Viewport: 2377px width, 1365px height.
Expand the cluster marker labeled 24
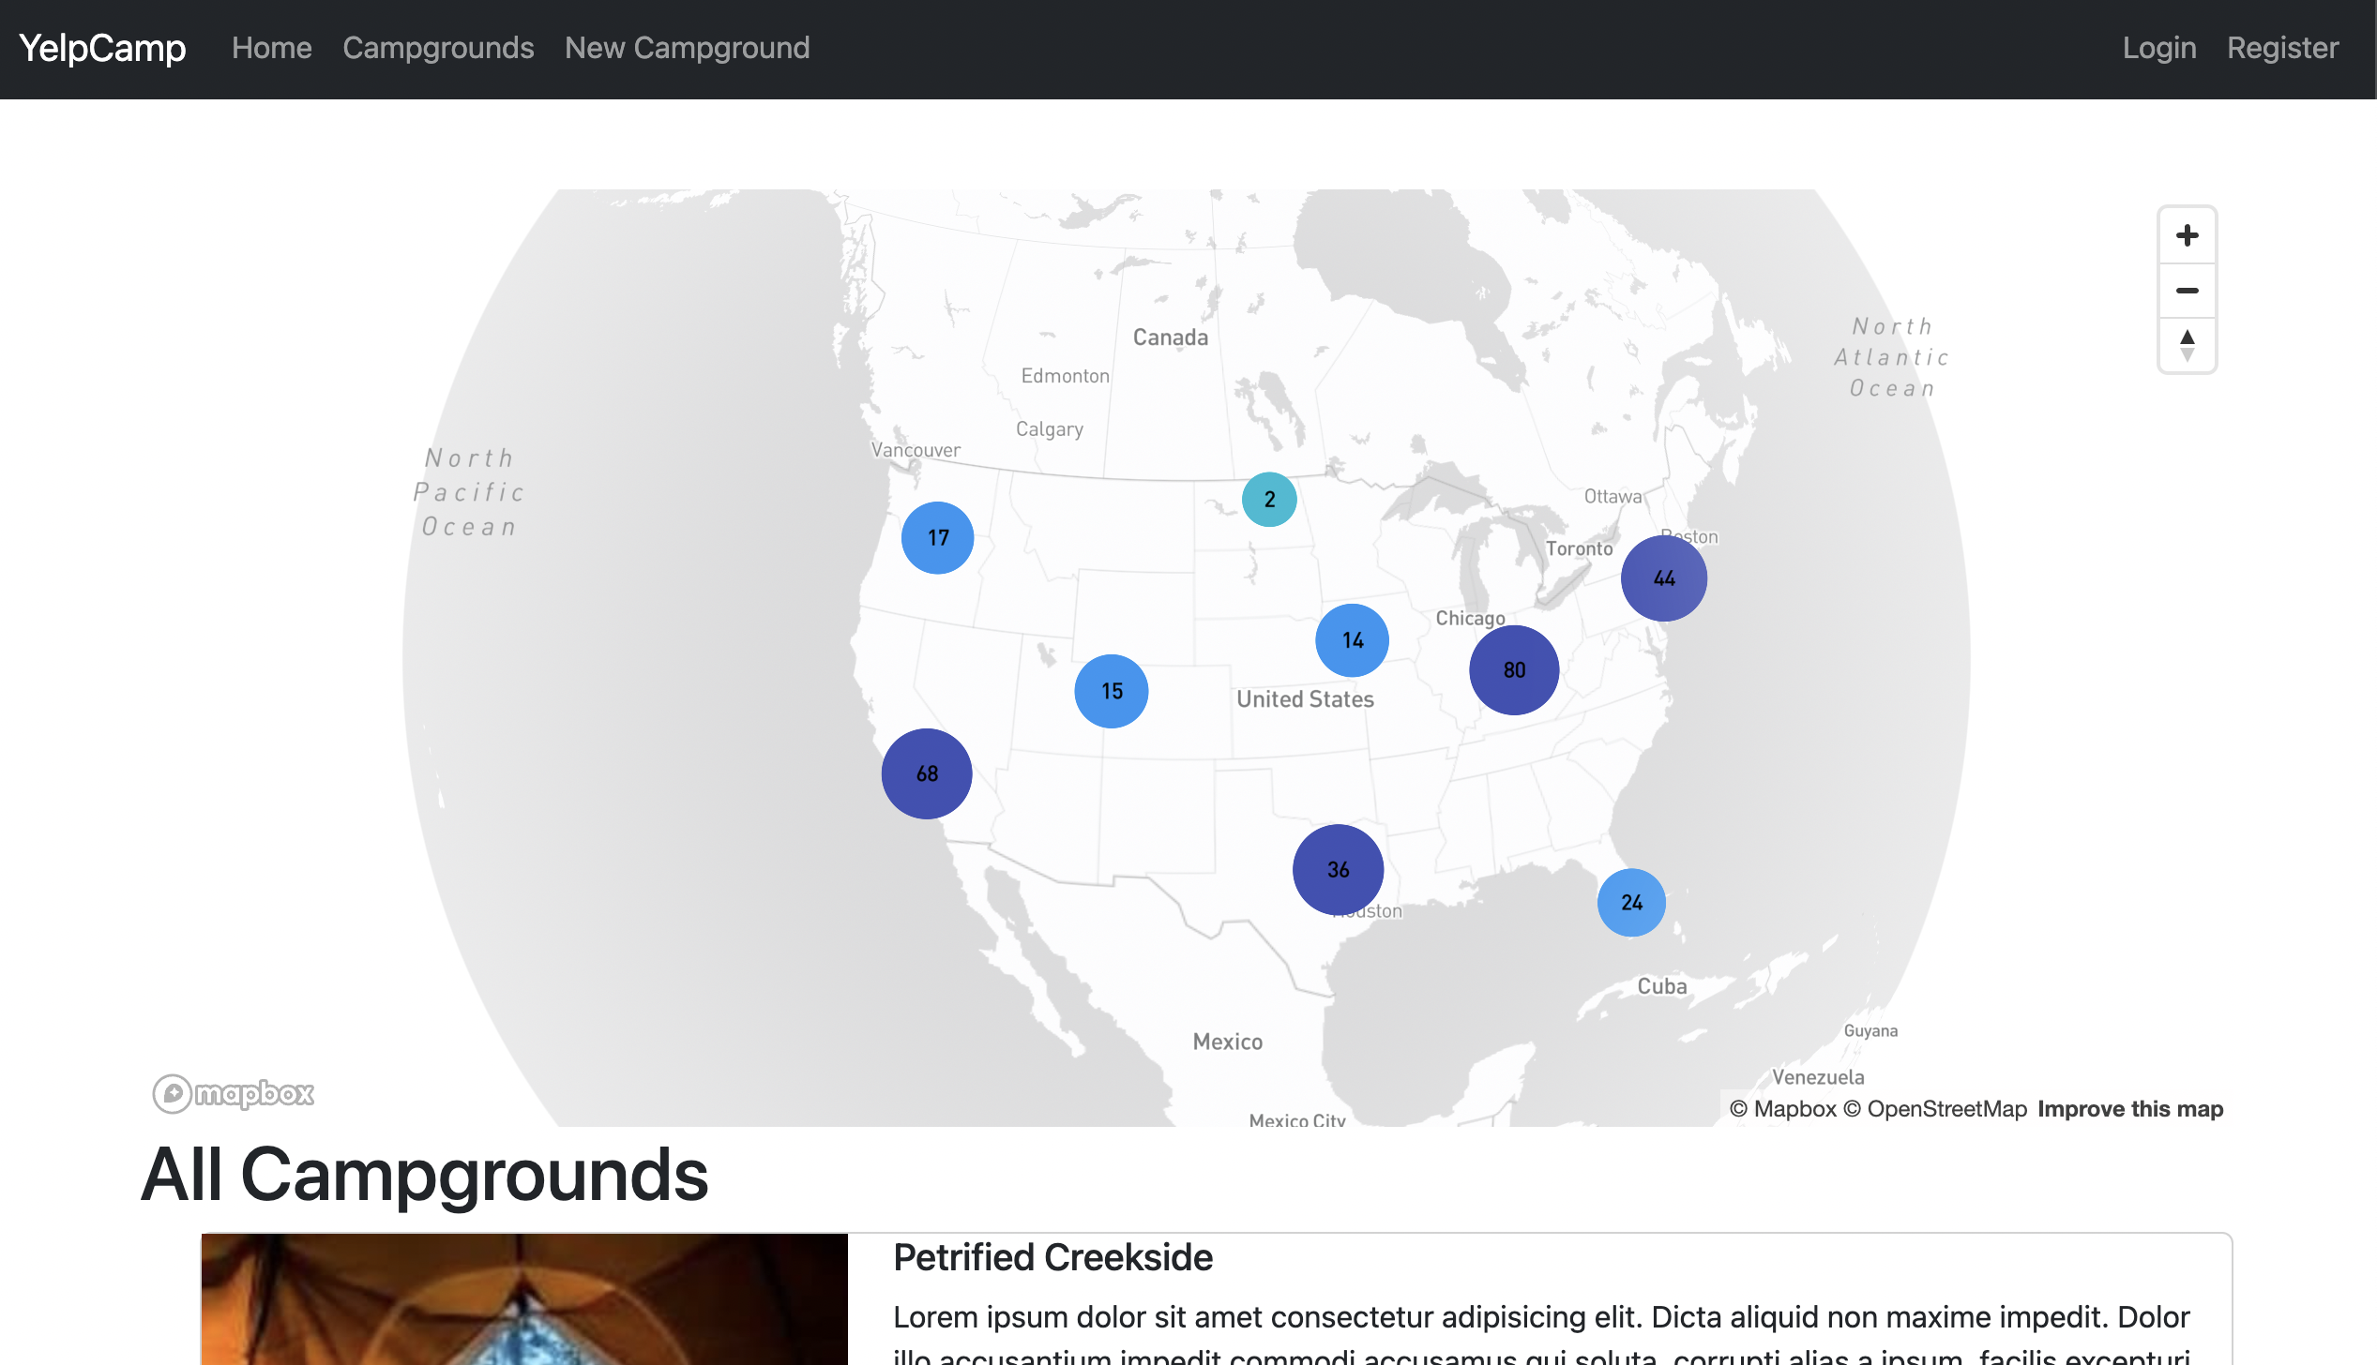(1631, 903)
